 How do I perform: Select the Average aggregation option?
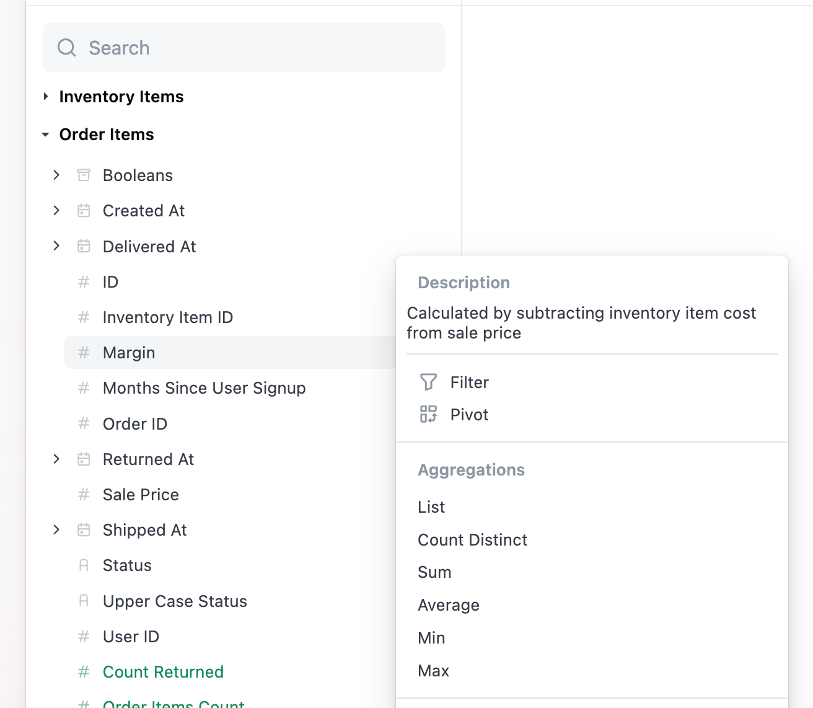point(449,605)
